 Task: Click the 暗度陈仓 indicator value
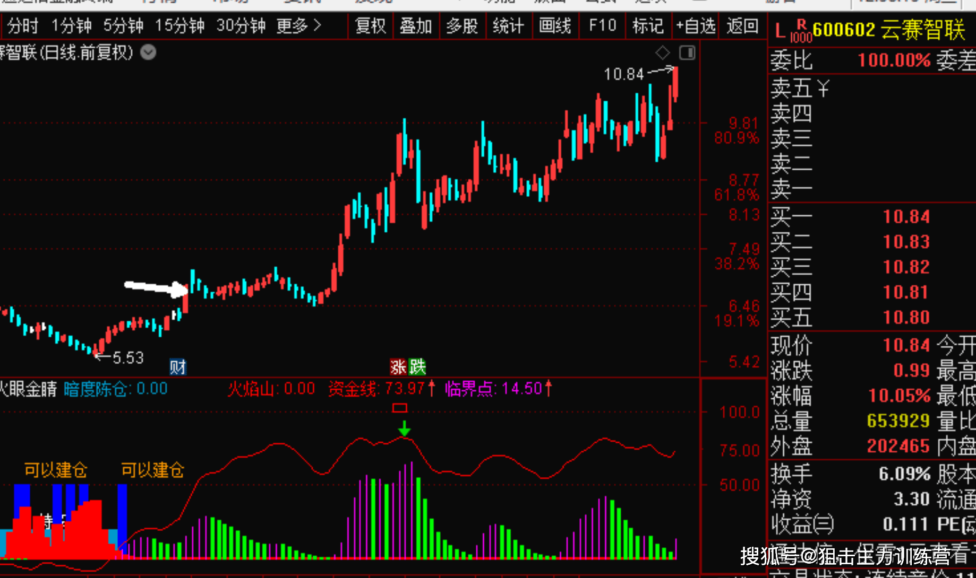pos(116,389)
